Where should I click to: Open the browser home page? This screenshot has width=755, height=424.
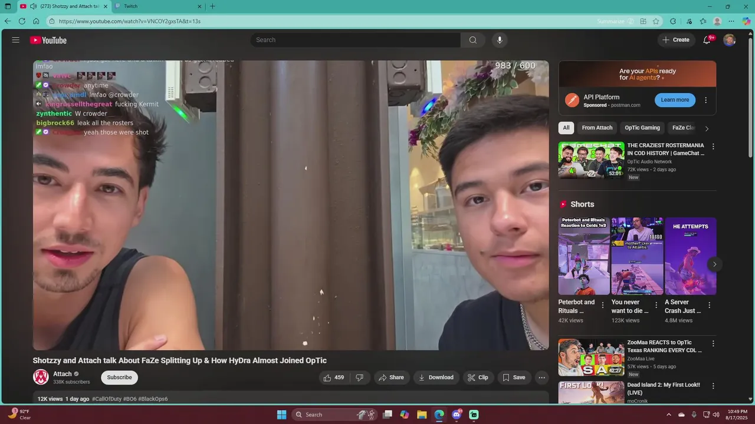pyautogui.click(x=36, y=21)
